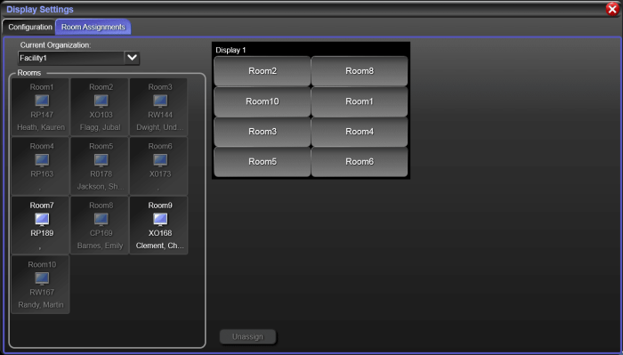This screenshot has width=623, height=355.
Task: Select Room8 slot in Display 1
Action: tap(360, 71)
